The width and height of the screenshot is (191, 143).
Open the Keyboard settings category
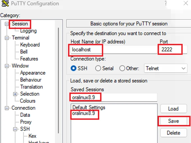pos(30,45)
